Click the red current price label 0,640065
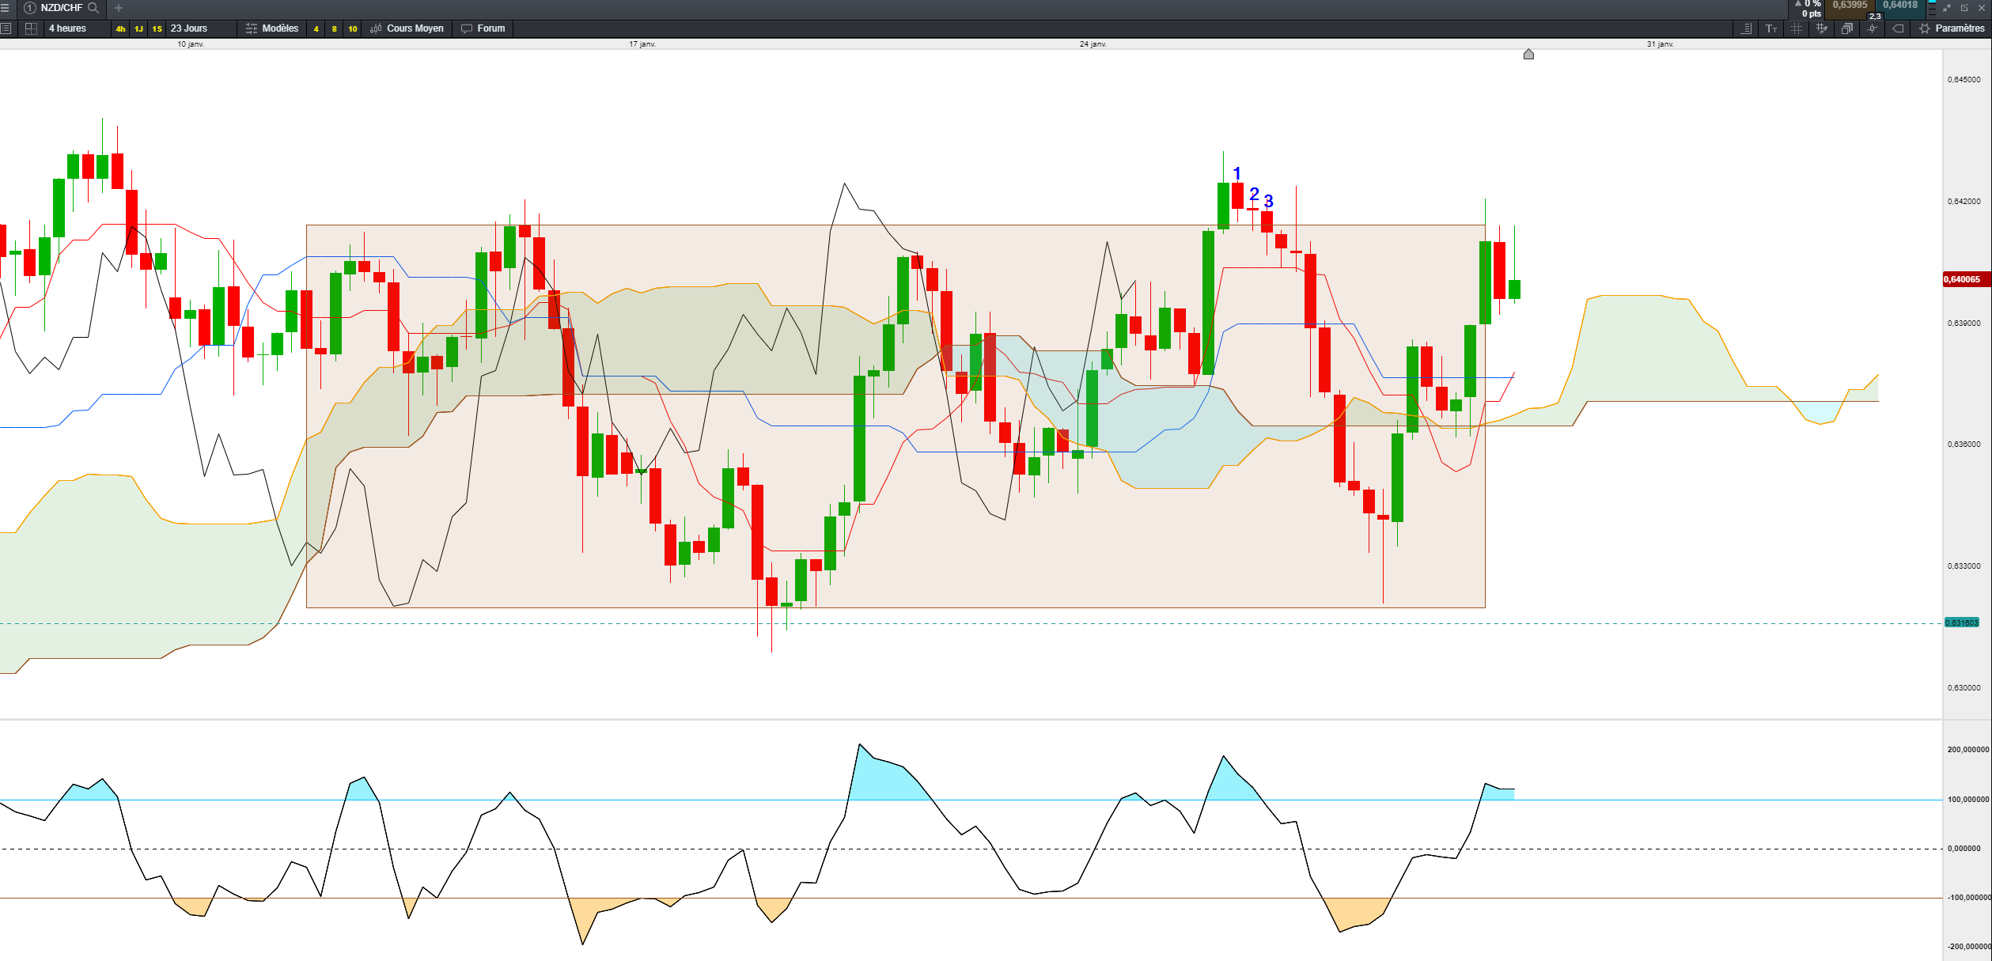1992x961 pixels. point(1965,279)
